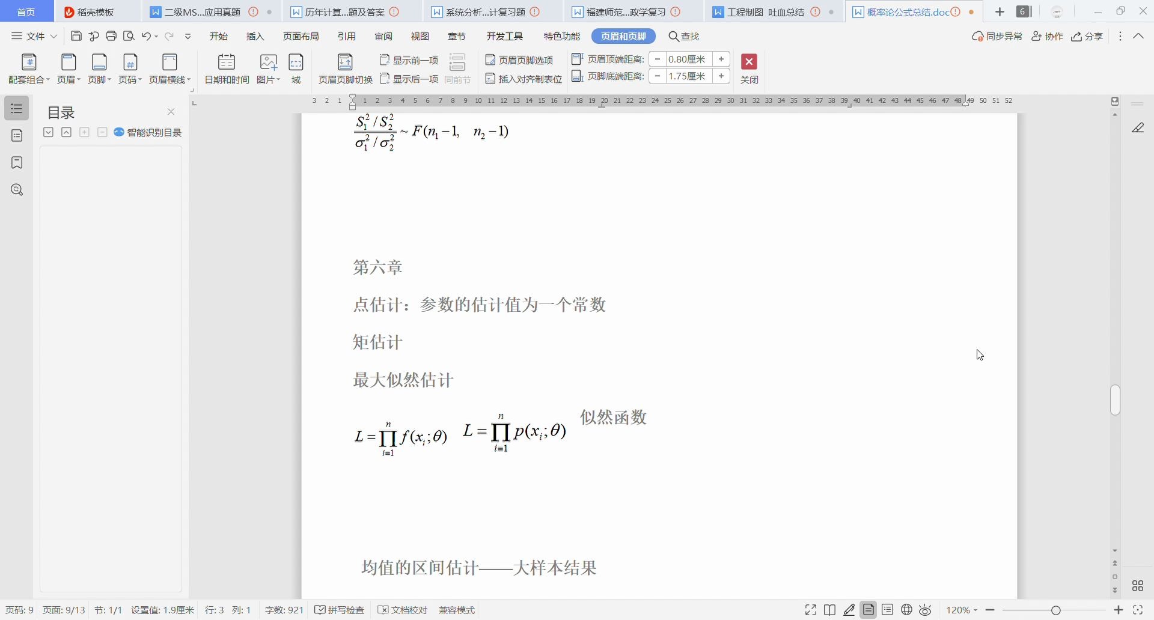This screenshot has width=1154, height=620.
Task: Toggle 拼写检查 in status bar
Action: point(340,610)
